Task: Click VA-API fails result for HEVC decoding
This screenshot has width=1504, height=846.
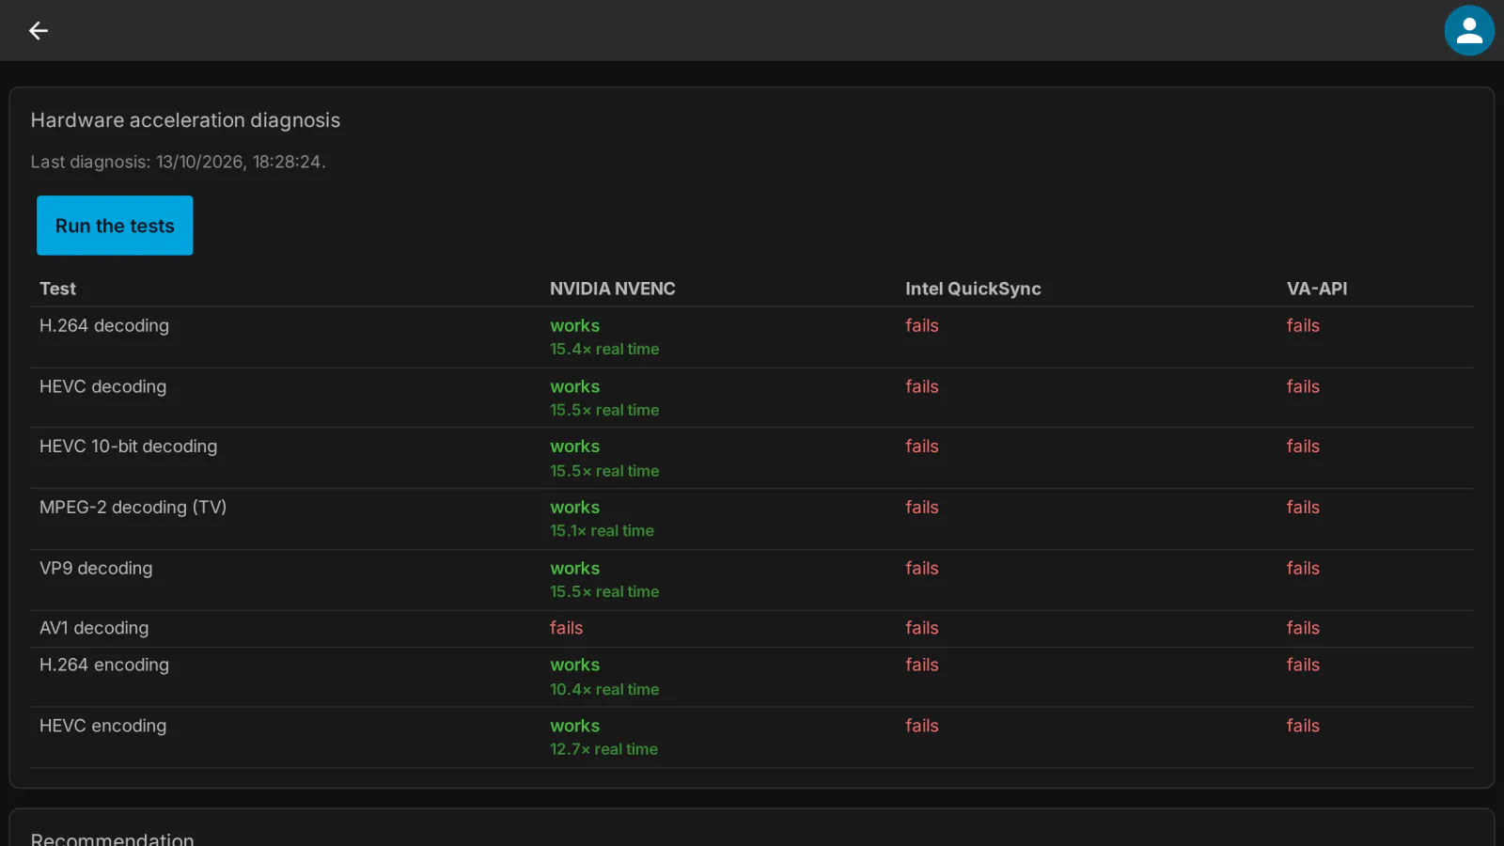Action: [x=1303, y=386]
